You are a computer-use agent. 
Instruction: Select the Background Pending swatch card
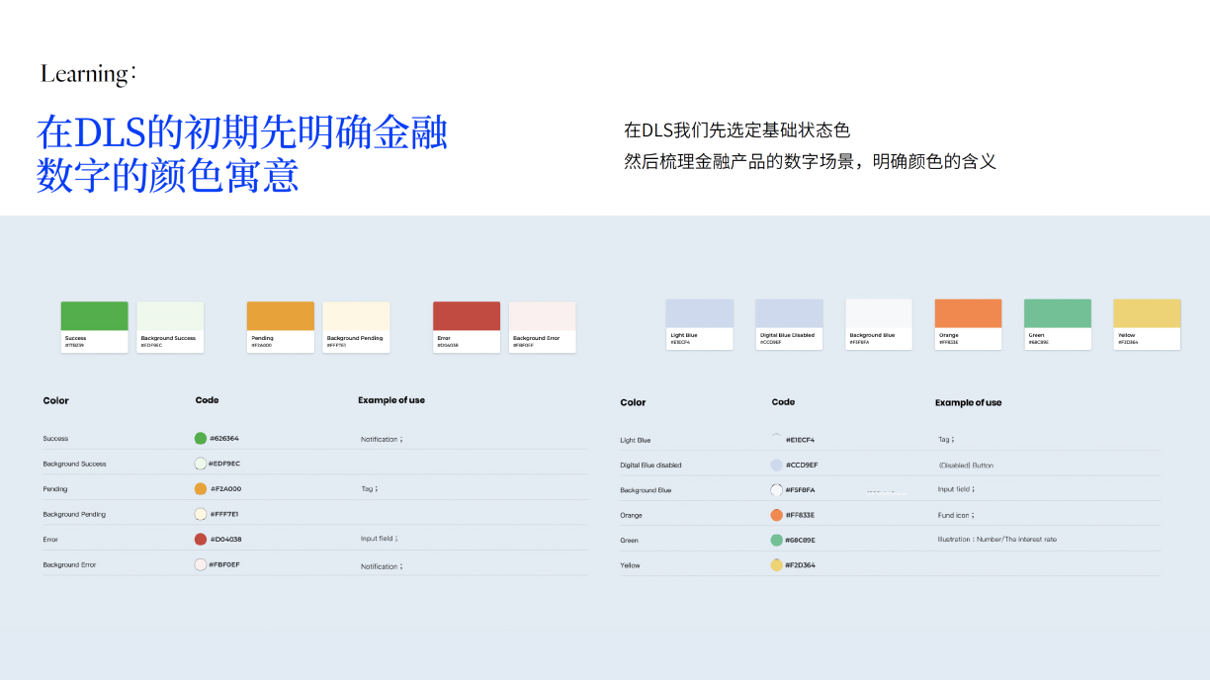(x=356, y=326)
